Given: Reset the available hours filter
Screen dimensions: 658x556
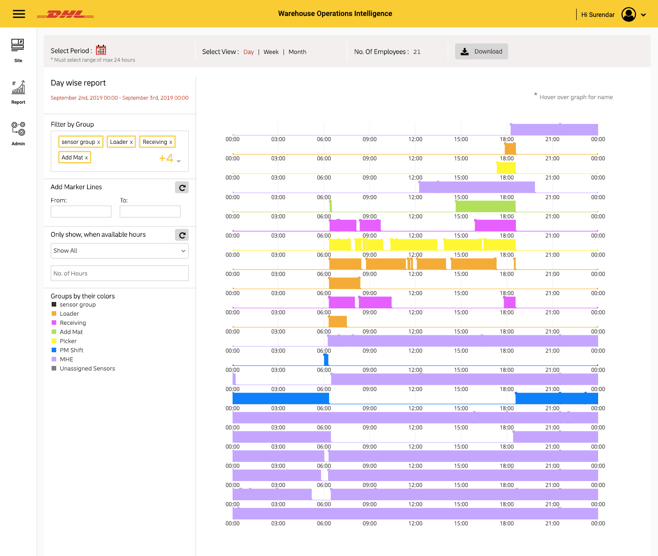Looking at the screenshot, I should (182, 235).
